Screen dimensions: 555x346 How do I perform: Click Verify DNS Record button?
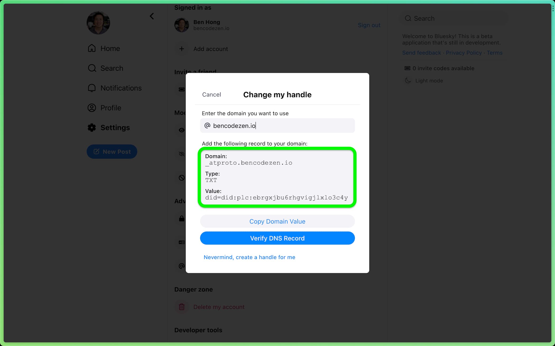[277, 238]
